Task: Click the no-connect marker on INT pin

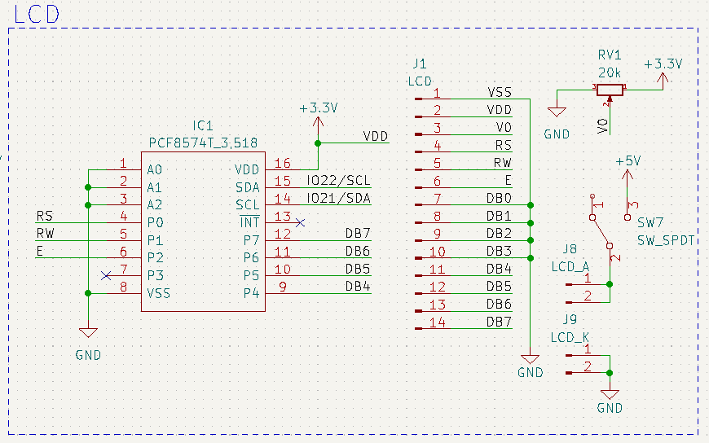Action: click(x=300, y=222)
